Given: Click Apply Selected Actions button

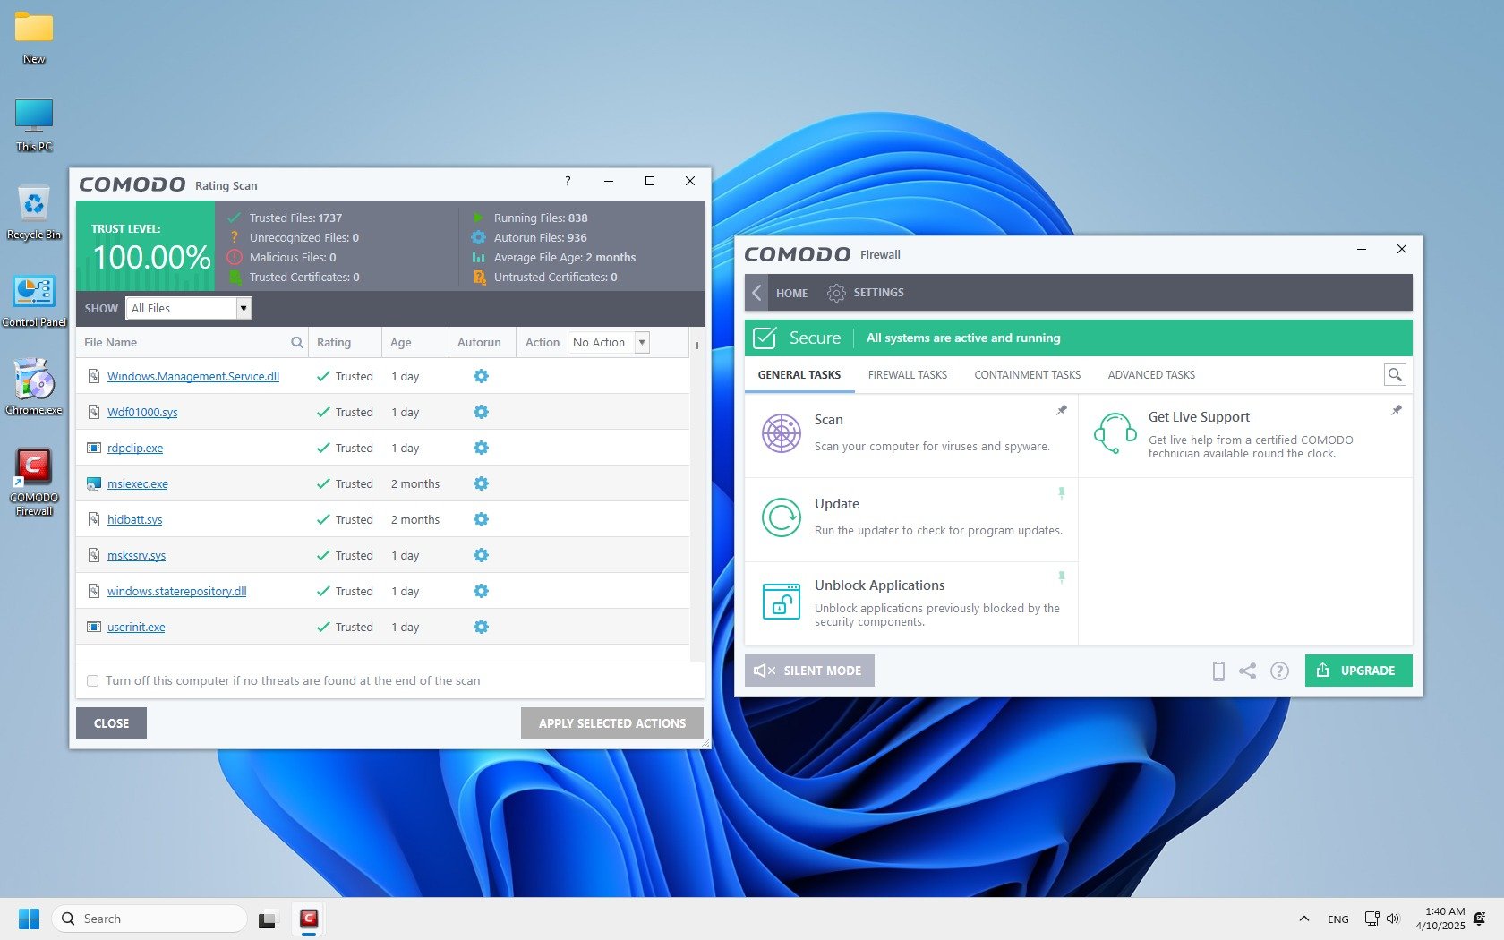Looking at the screenshot, I should (611, 723).
